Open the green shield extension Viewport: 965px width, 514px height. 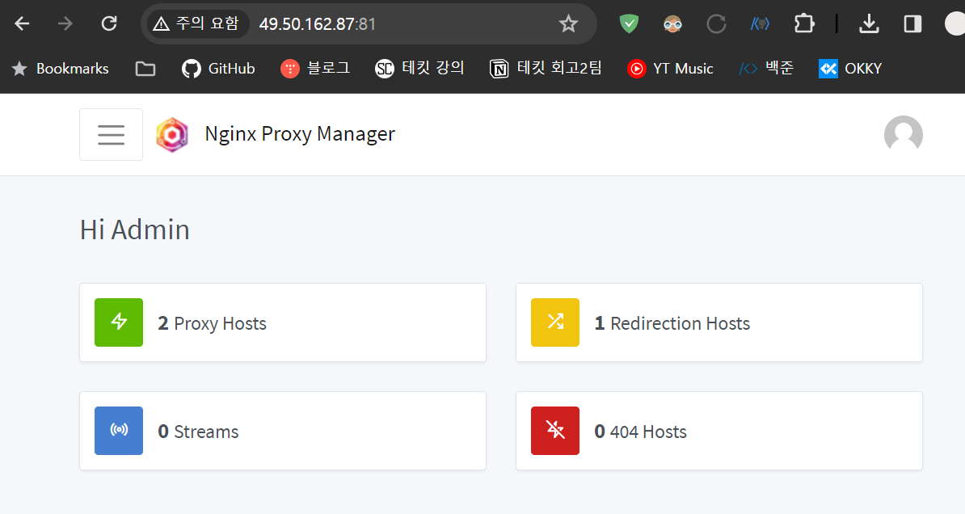(x=629, y=24)
